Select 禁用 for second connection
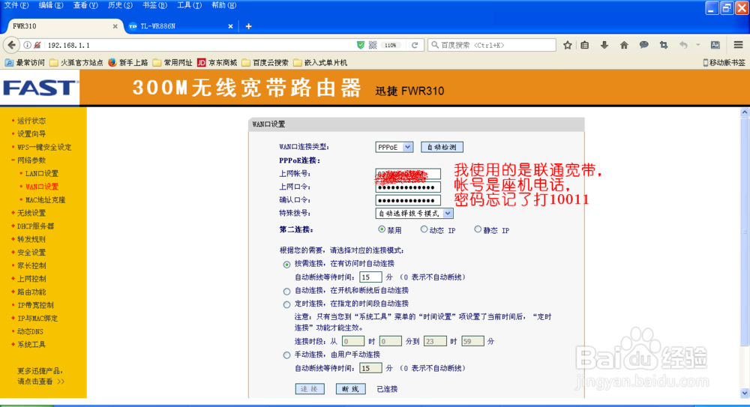The height and width of the screenshot is (407, 750). click(382, 229)
